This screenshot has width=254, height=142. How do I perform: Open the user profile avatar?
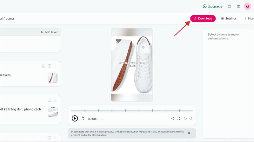pos(247,6)
